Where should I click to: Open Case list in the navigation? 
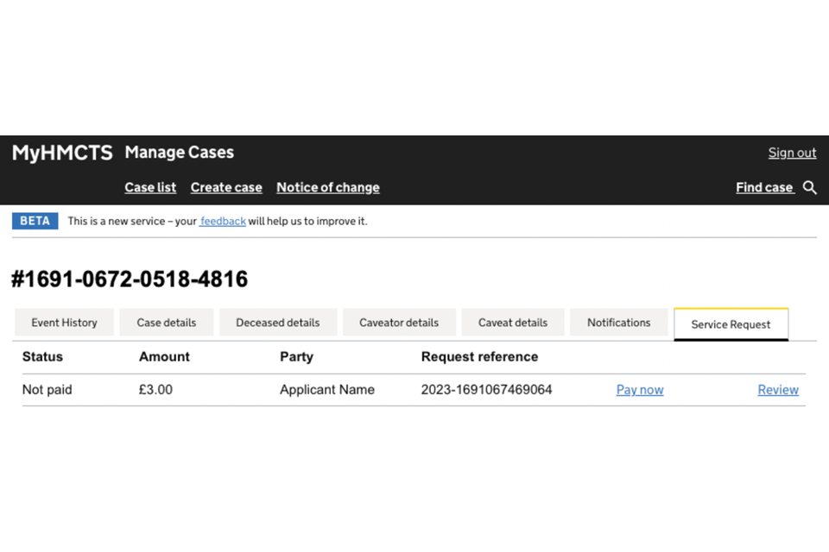[150, 187]
